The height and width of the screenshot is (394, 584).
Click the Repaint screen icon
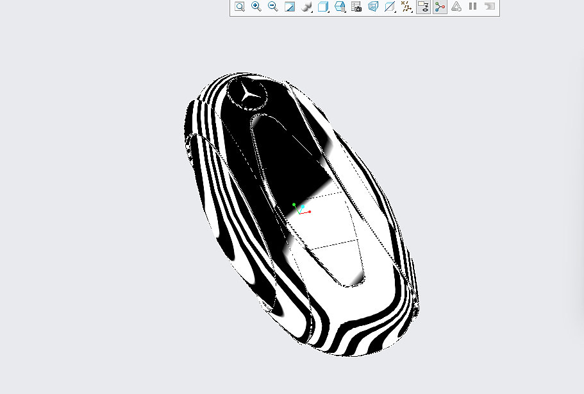(x=290, y=7)
